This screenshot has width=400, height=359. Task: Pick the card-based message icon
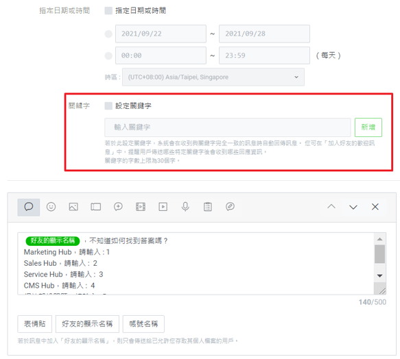(230, 207)
